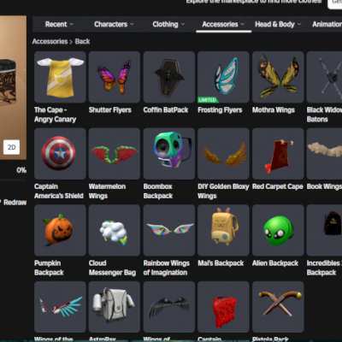Choose the Mothra Wings accessory
The image size is (342, 342).
pos(278,77)
